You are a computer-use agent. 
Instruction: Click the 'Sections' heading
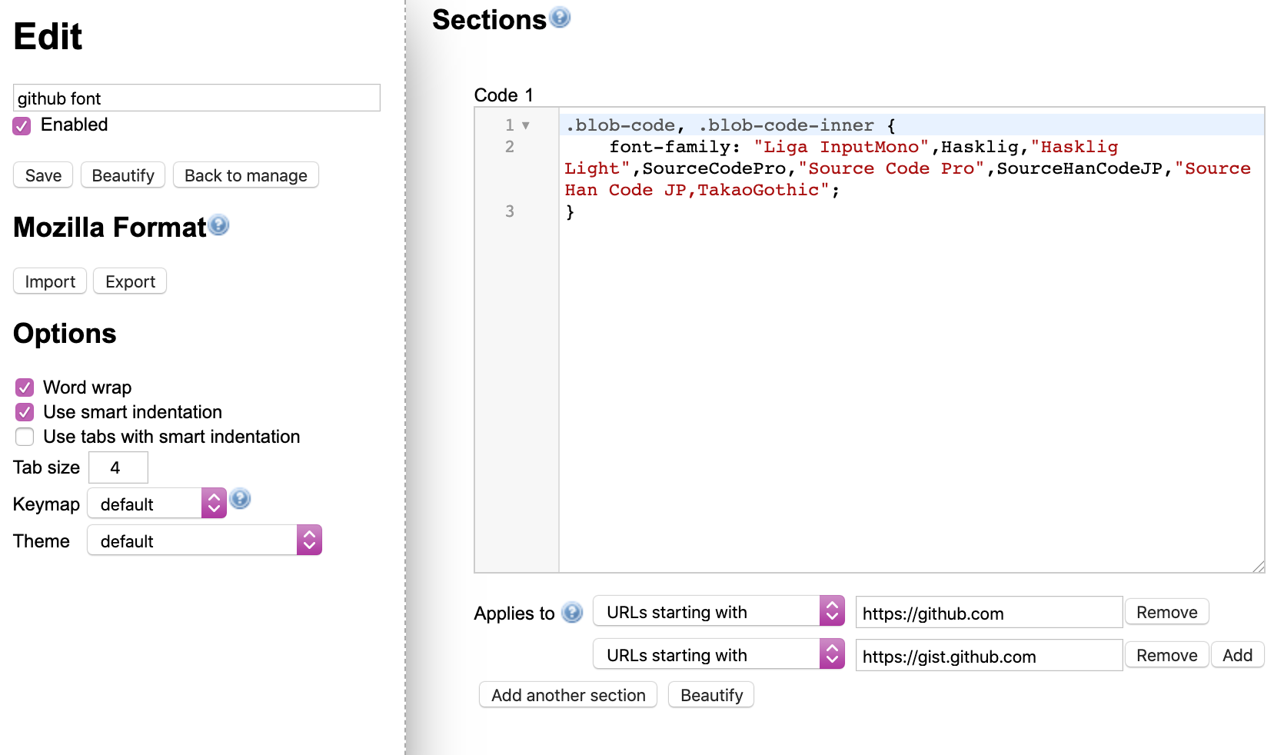(x=489, y=19)
